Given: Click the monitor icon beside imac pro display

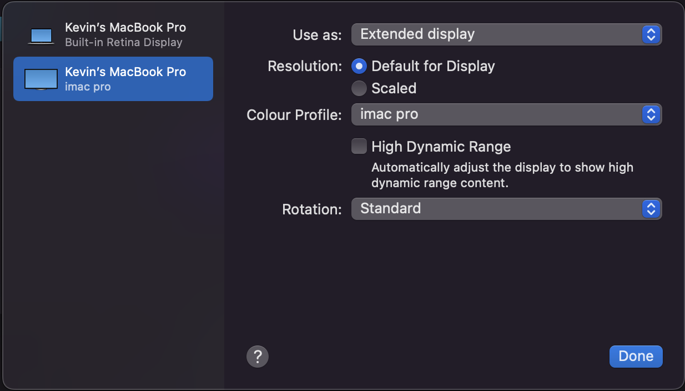Looking at the screenshot, I should (41, 79).
